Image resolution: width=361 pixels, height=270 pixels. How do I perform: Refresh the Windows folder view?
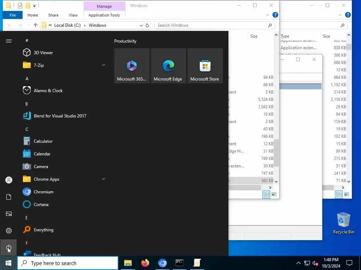point(147,25)
